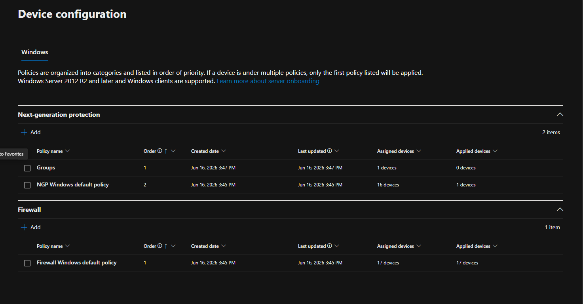583x304 pixels.
Task: Click Last updated date of NGP Windows default policy
Action: 320,185
